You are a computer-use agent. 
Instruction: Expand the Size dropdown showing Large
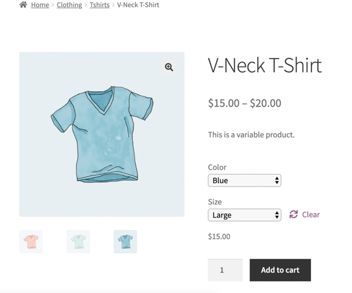[x=245, y=215]
